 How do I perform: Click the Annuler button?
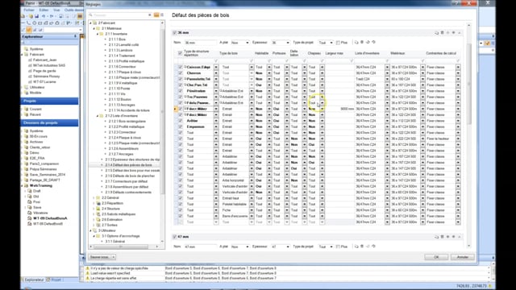click(462, 257)
